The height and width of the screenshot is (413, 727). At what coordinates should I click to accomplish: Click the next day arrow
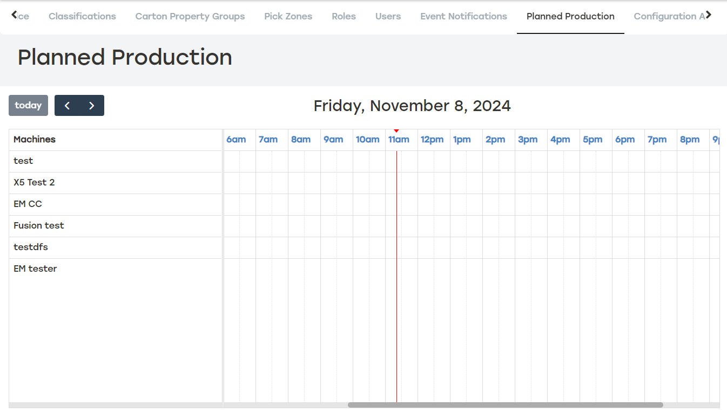pyautogui.click(x=91, y=105)
